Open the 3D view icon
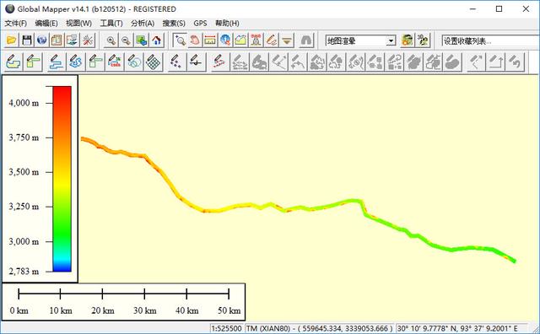The height and width of the screenshot is (334, 540). [x=423, y=40]
